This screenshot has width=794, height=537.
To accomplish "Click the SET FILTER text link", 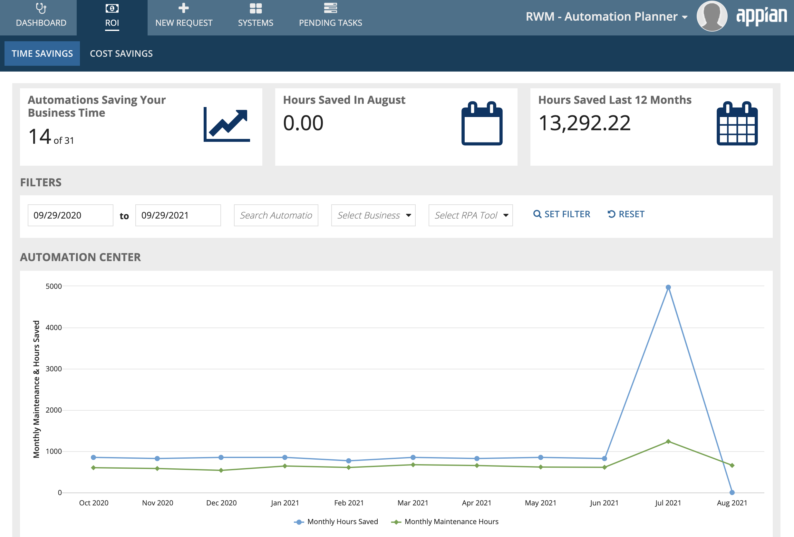I will pos(567,214).
